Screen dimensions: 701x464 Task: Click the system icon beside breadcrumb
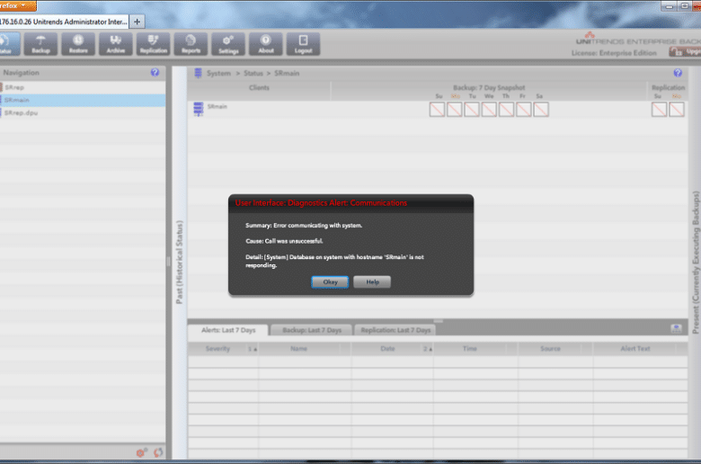pyautogui.click(x=198, y=74)
